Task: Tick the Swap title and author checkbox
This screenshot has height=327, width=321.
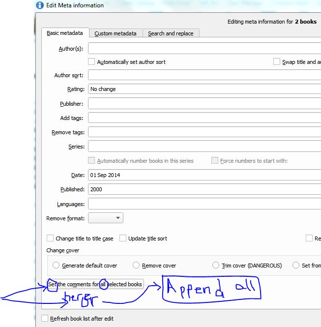Action: (277, 62)
